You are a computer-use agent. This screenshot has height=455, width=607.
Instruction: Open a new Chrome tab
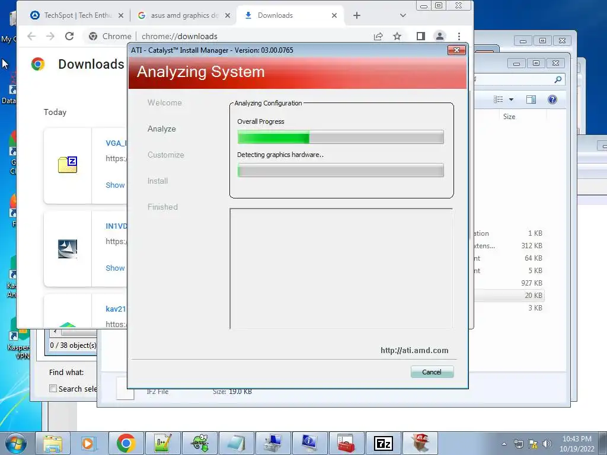click(x=357, y=15)
